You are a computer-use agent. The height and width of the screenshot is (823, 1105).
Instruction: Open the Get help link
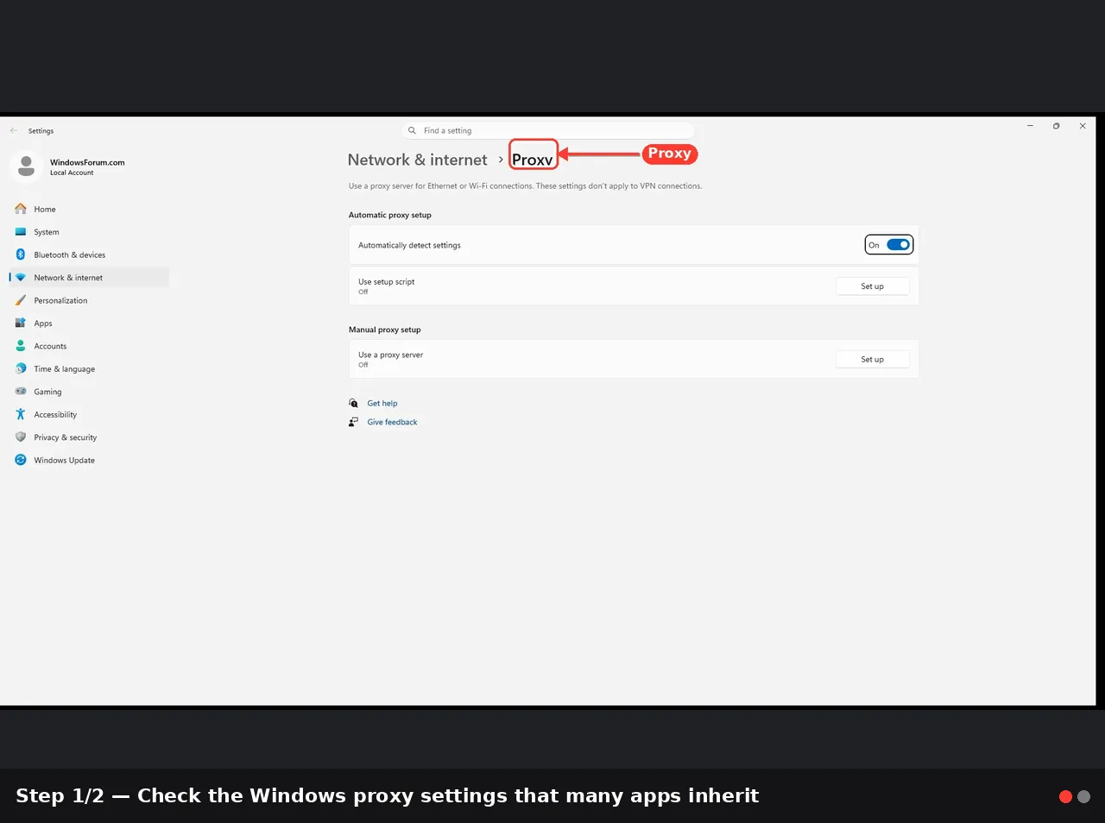382,403
